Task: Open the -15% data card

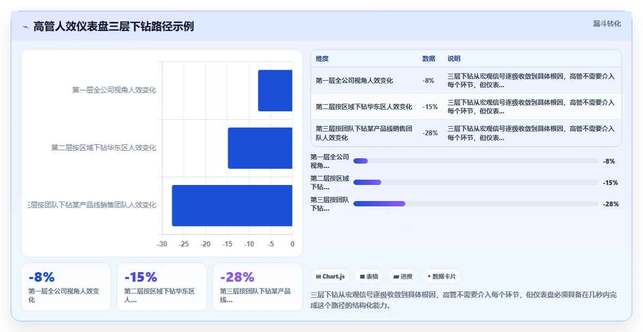Action: click(162, 287)
